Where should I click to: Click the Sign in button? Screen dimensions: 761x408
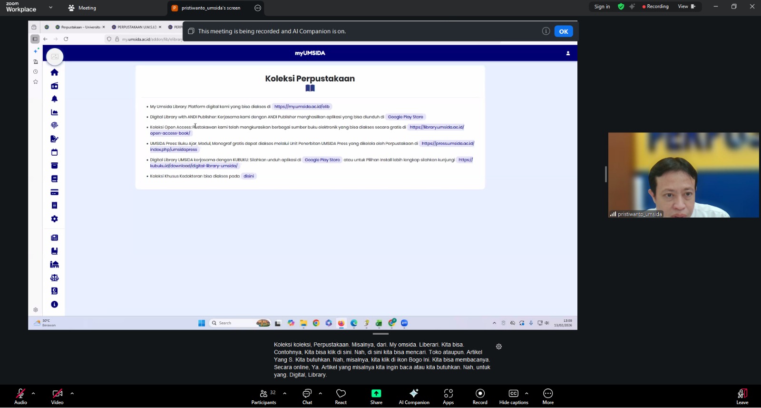(602, 7)
